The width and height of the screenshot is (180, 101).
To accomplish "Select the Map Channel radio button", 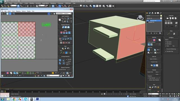I will [x=148, y=78].
